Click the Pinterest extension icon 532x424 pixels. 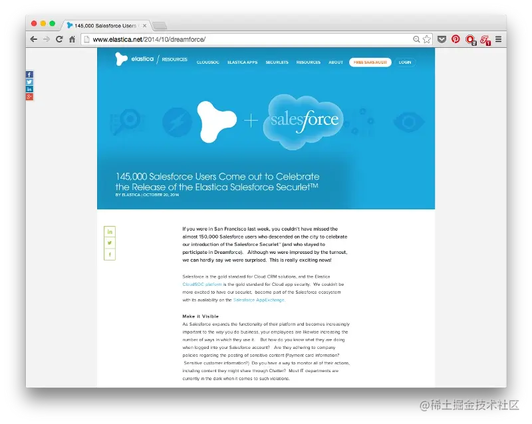456,39
